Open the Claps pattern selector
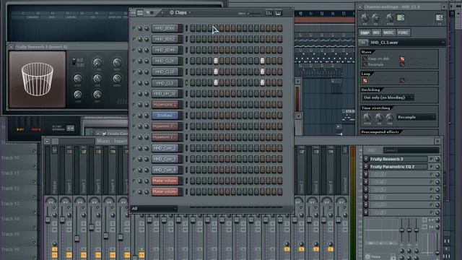Viewport: 462px width, 260px height. pos(180,13)
